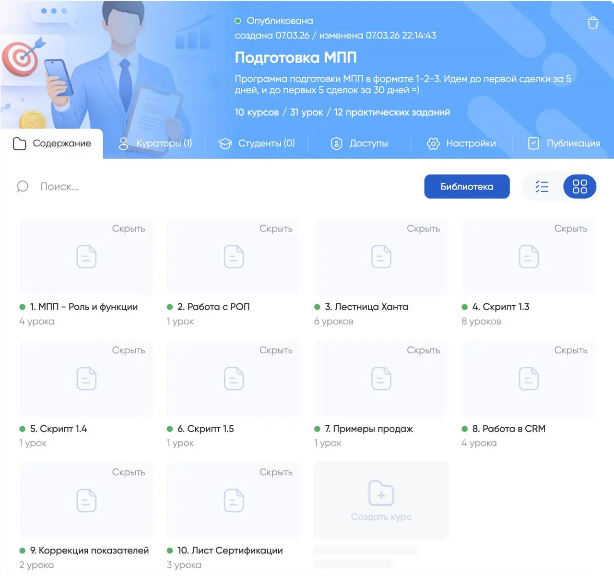Click the Публикация checkmark icon
The image size is (614, 576).
click(533, 144)
